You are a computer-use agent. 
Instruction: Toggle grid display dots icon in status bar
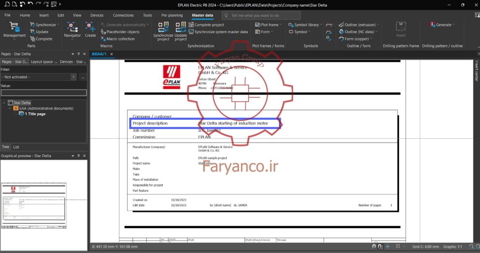tap(397, 246)
